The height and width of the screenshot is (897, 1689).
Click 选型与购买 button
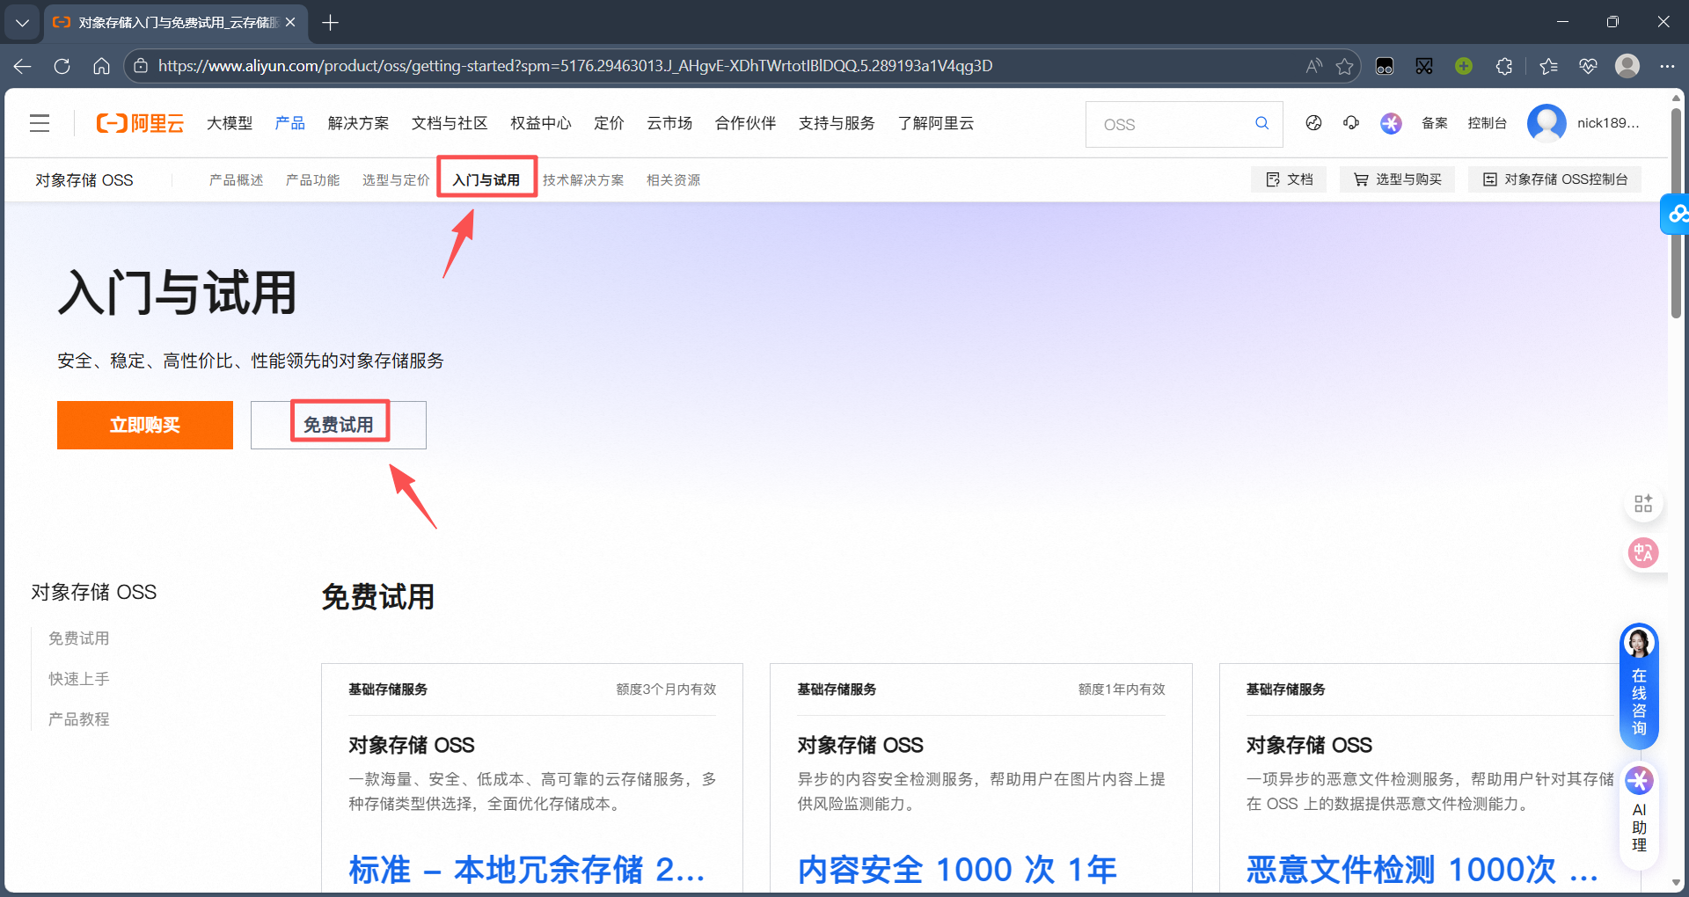pyautogui.click(x=1397, y=179)
